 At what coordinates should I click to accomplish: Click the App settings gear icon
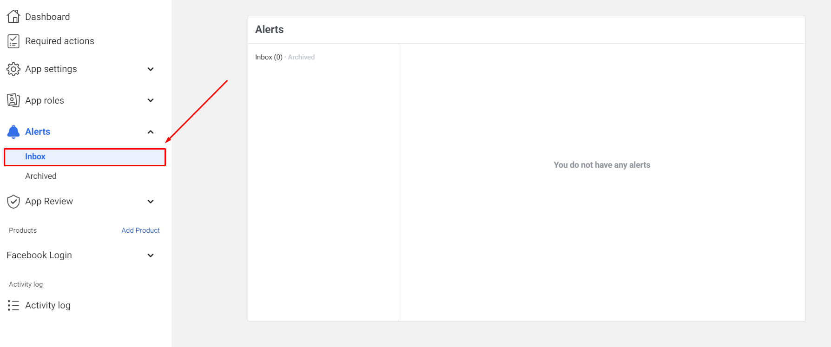[13, 69]
